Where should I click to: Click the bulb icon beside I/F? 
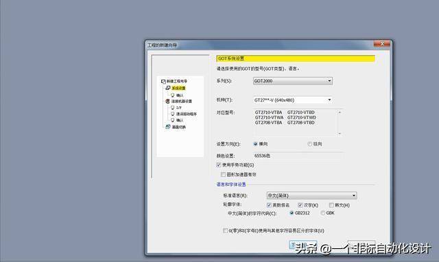pos(173,108)
